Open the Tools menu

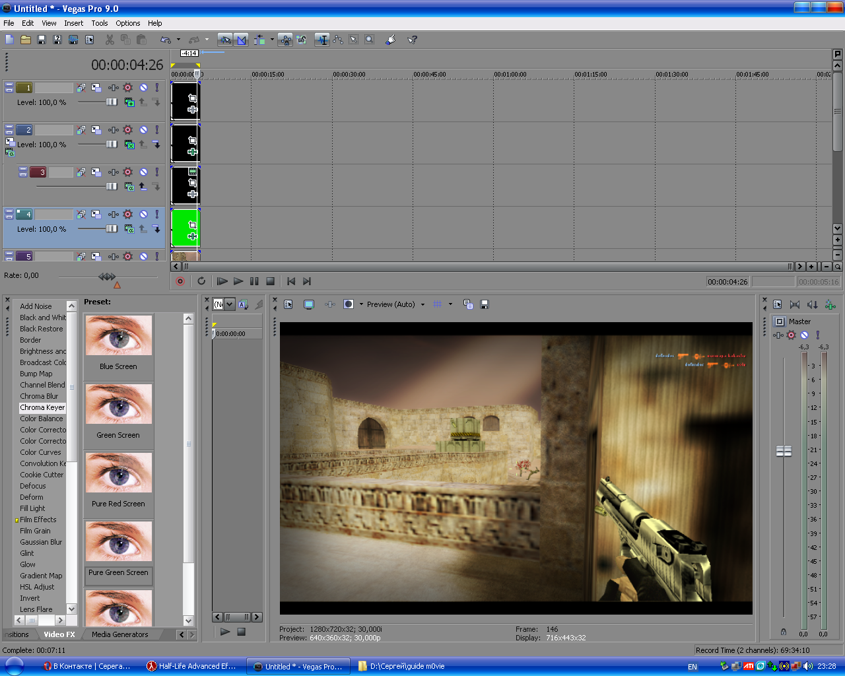pyautogui.click(x=100, y=23)
